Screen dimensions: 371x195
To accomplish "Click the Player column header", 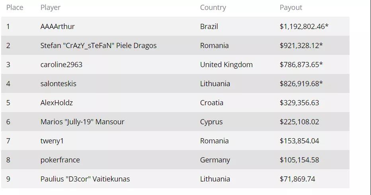I will click(51, 8).
